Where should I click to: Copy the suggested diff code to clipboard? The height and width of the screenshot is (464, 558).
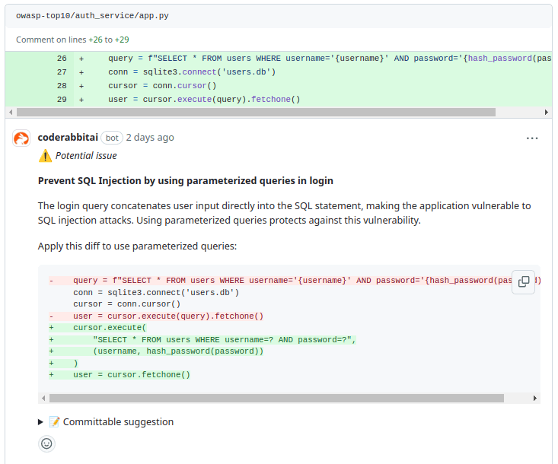[x=524, y=281]
